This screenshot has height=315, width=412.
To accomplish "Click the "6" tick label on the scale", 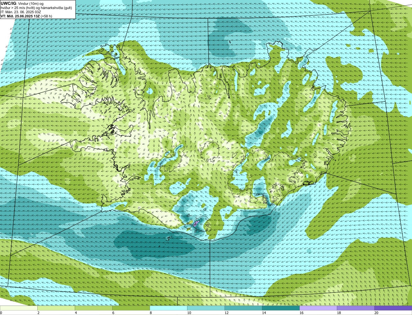I will point(113,313).
